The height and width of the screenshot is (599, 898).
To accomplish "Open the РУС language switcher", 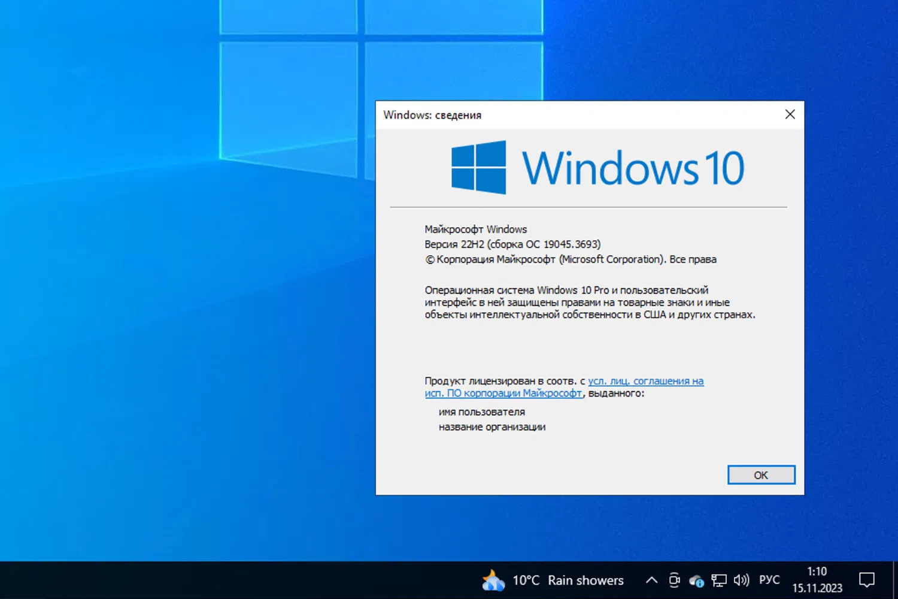I will click(x=769, y=579).
